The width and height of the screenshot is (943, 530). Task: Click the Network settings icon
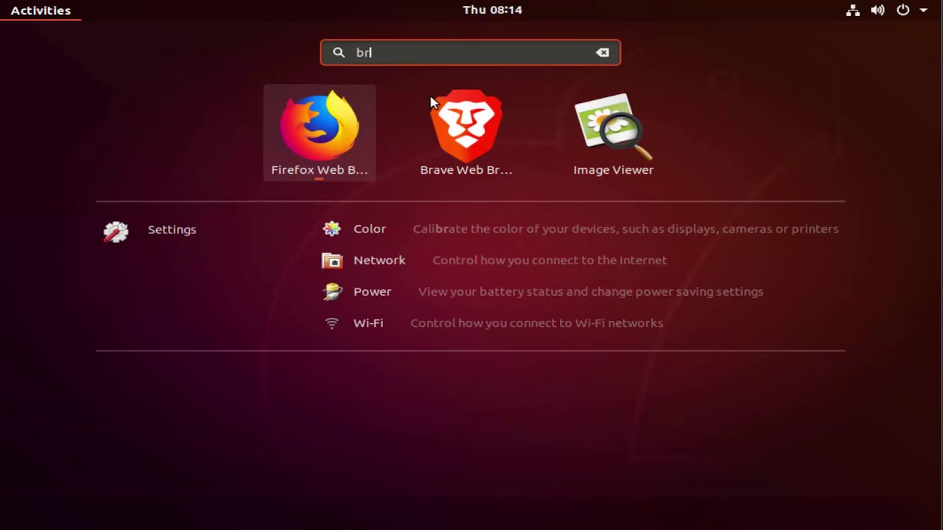(x=332, y=261)
